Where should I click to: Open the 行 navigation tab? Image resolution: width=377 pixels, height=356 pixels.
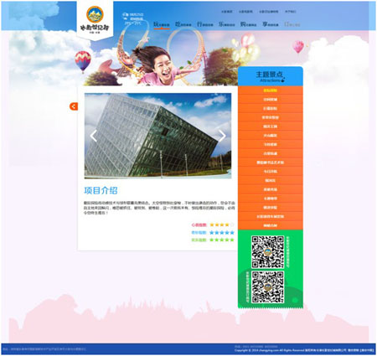point(205,24)
